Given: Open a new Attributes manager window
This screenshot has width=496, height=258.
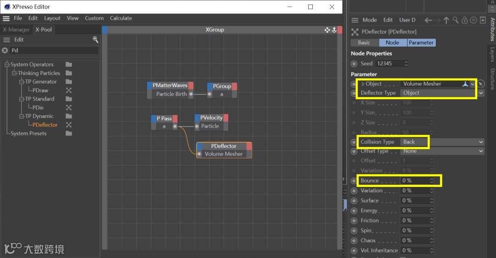Looking at the screenshot, I should click(x=483, y=20).
